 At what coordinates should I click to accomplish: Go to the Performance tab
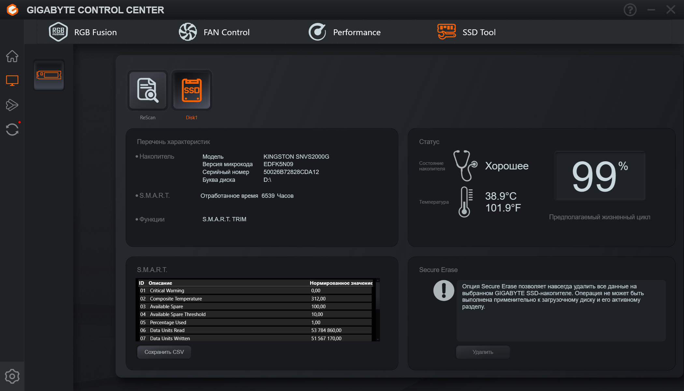345,32
